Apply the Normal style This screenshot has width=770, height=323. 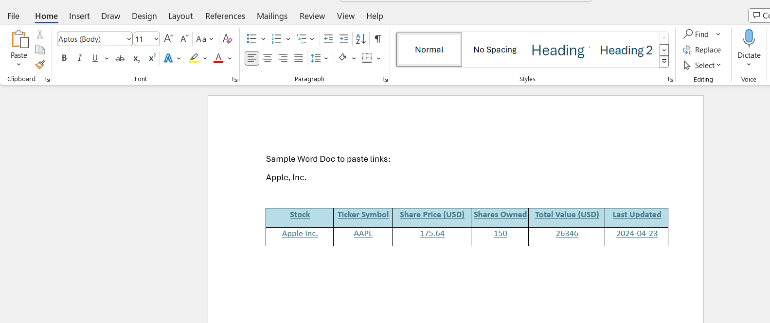(429, 50)
